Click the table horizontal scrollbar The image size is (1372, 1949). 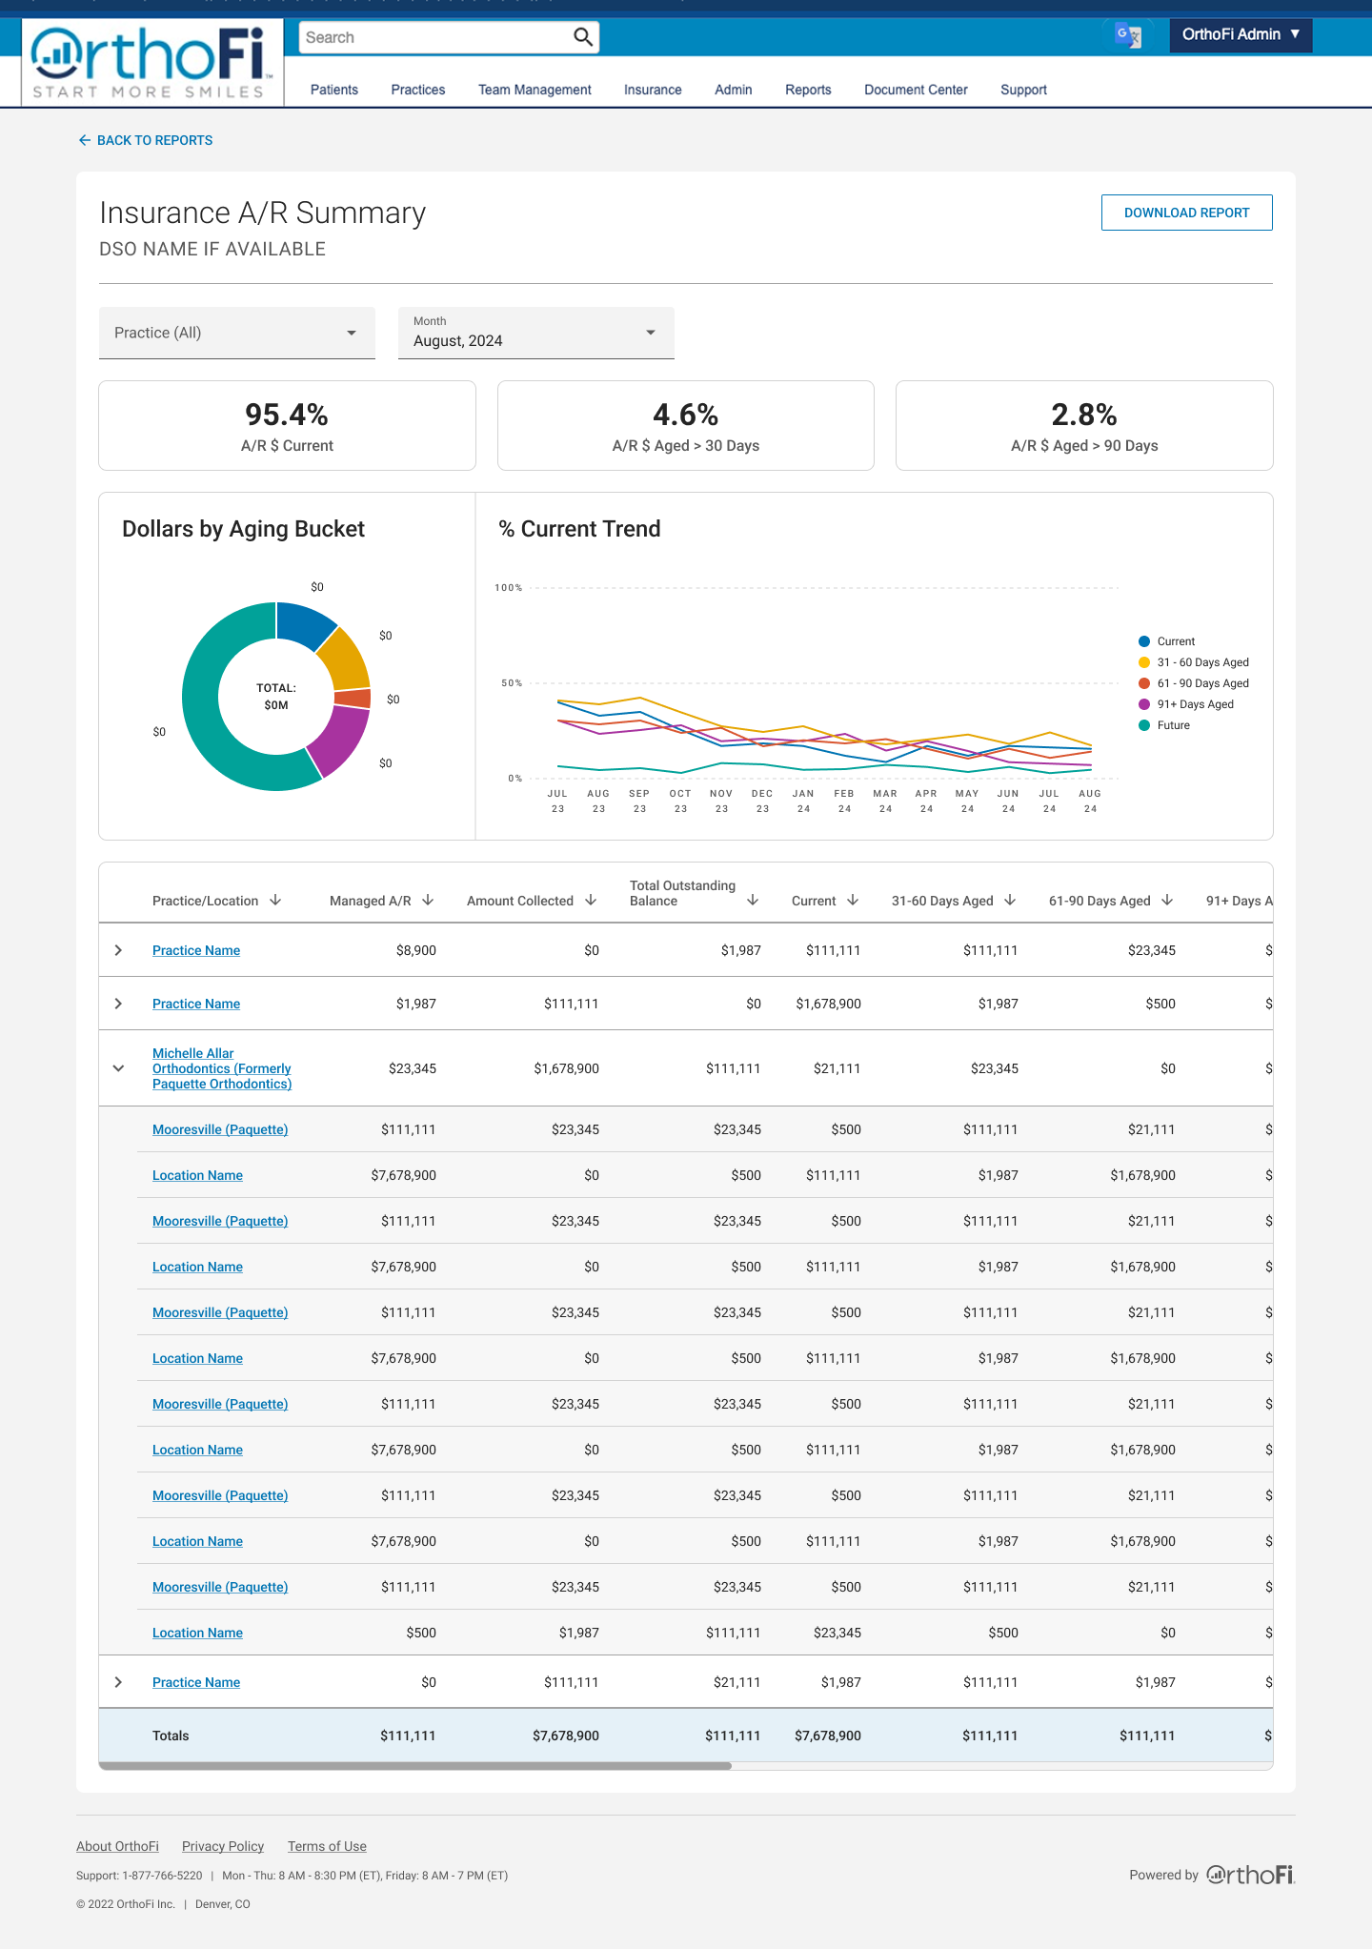[415, 1766]
